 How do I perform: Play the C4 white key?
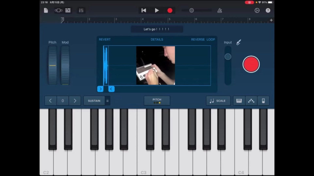point(241,163)
